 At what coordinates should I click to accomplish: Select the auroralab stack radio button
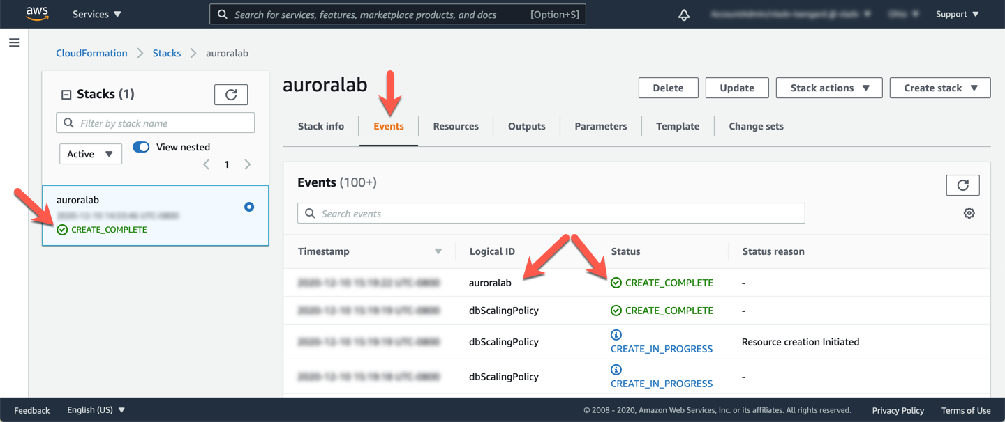249,207
